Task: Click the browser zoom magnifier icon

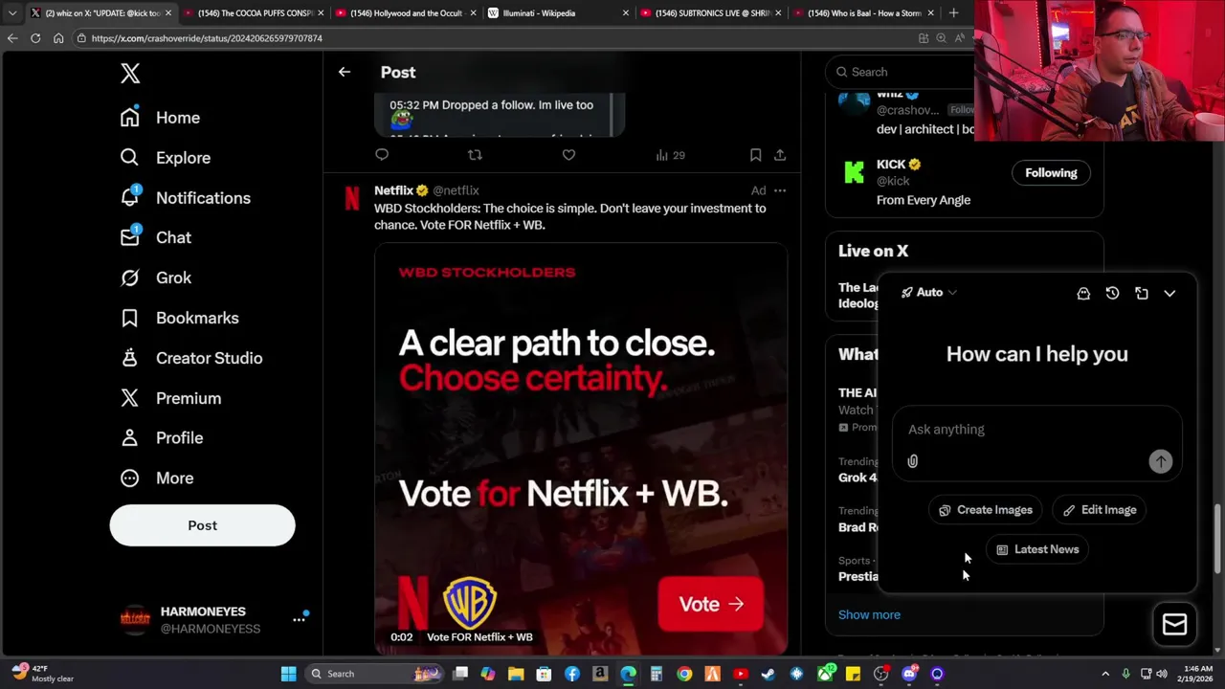Action: click(941, 38)
